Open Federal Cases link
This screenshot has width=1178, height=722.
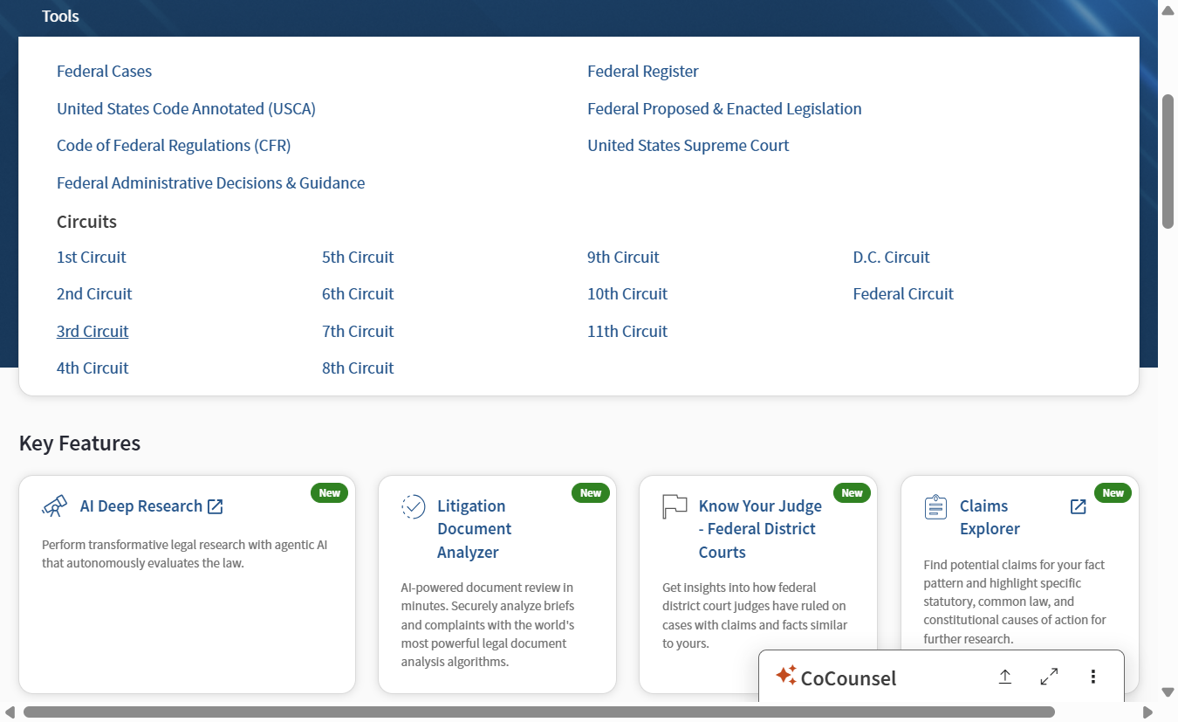tap(104, 72)
